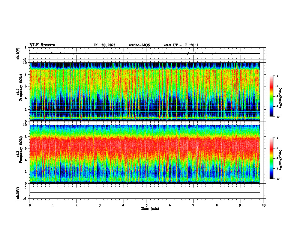Click the ch.2 "Frequency (kHz)" axis label
The width and height of the screenshot is (297, 230).
pyautogui.click(x=20, y=150)
